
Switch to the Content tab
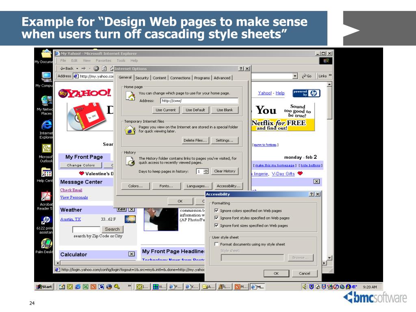tap(159, 78)
